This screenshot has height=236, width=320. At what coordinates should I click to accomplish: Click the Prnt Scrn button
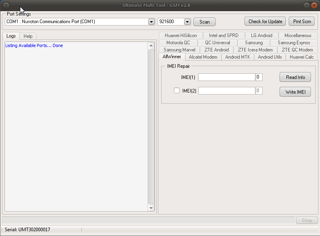click(302, 22)
